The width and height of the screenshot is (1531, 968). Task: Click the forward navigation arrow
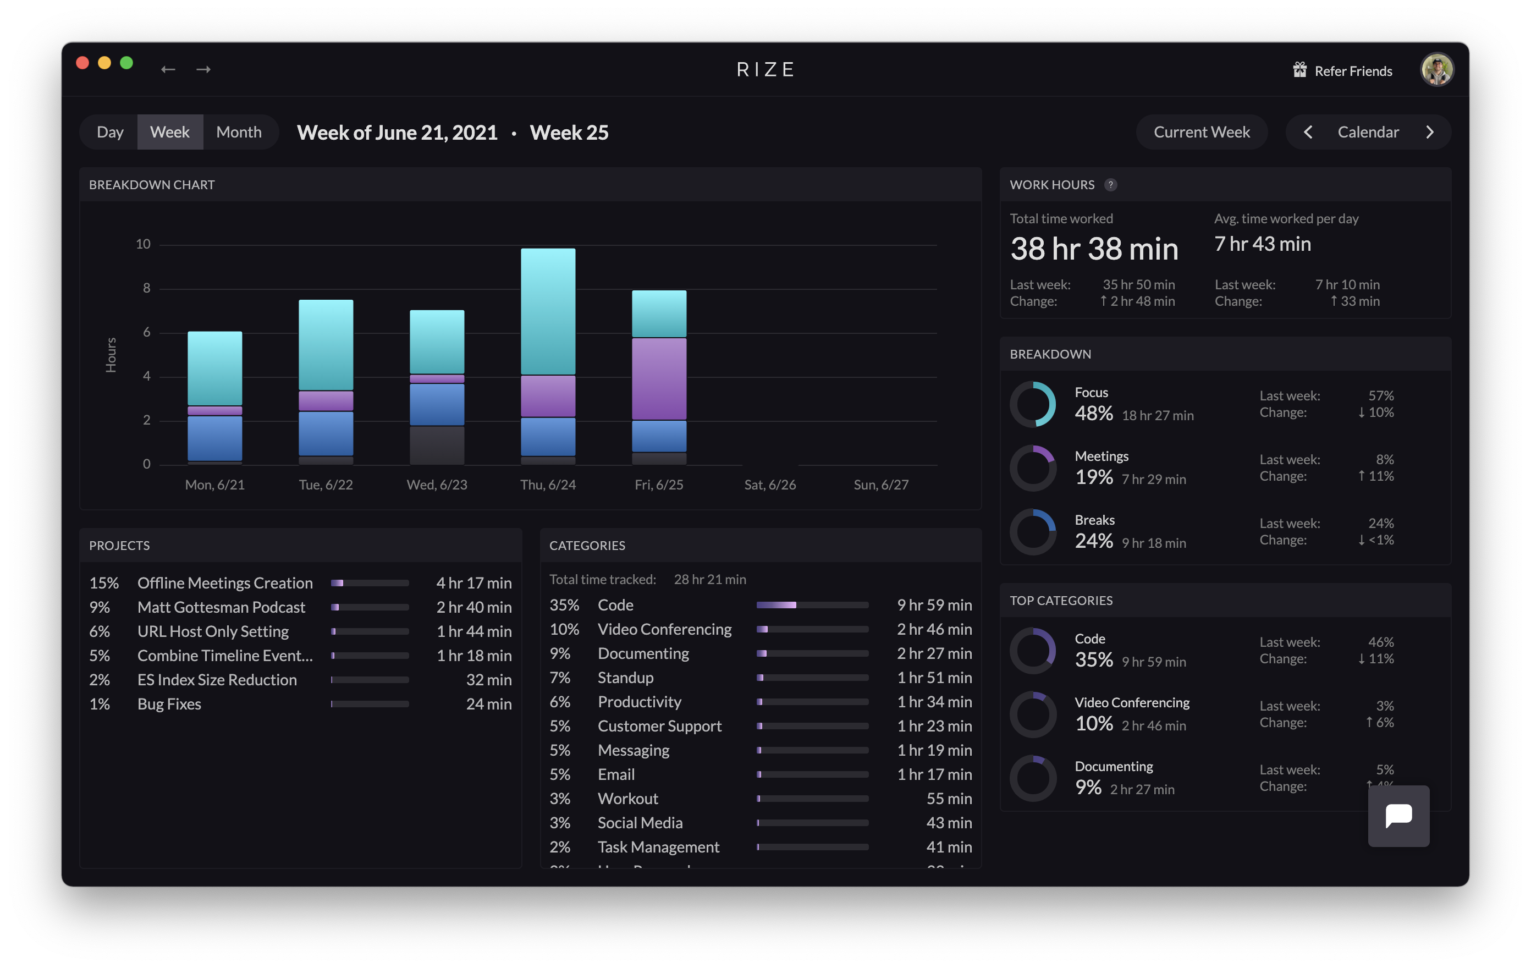pos(204,69)
